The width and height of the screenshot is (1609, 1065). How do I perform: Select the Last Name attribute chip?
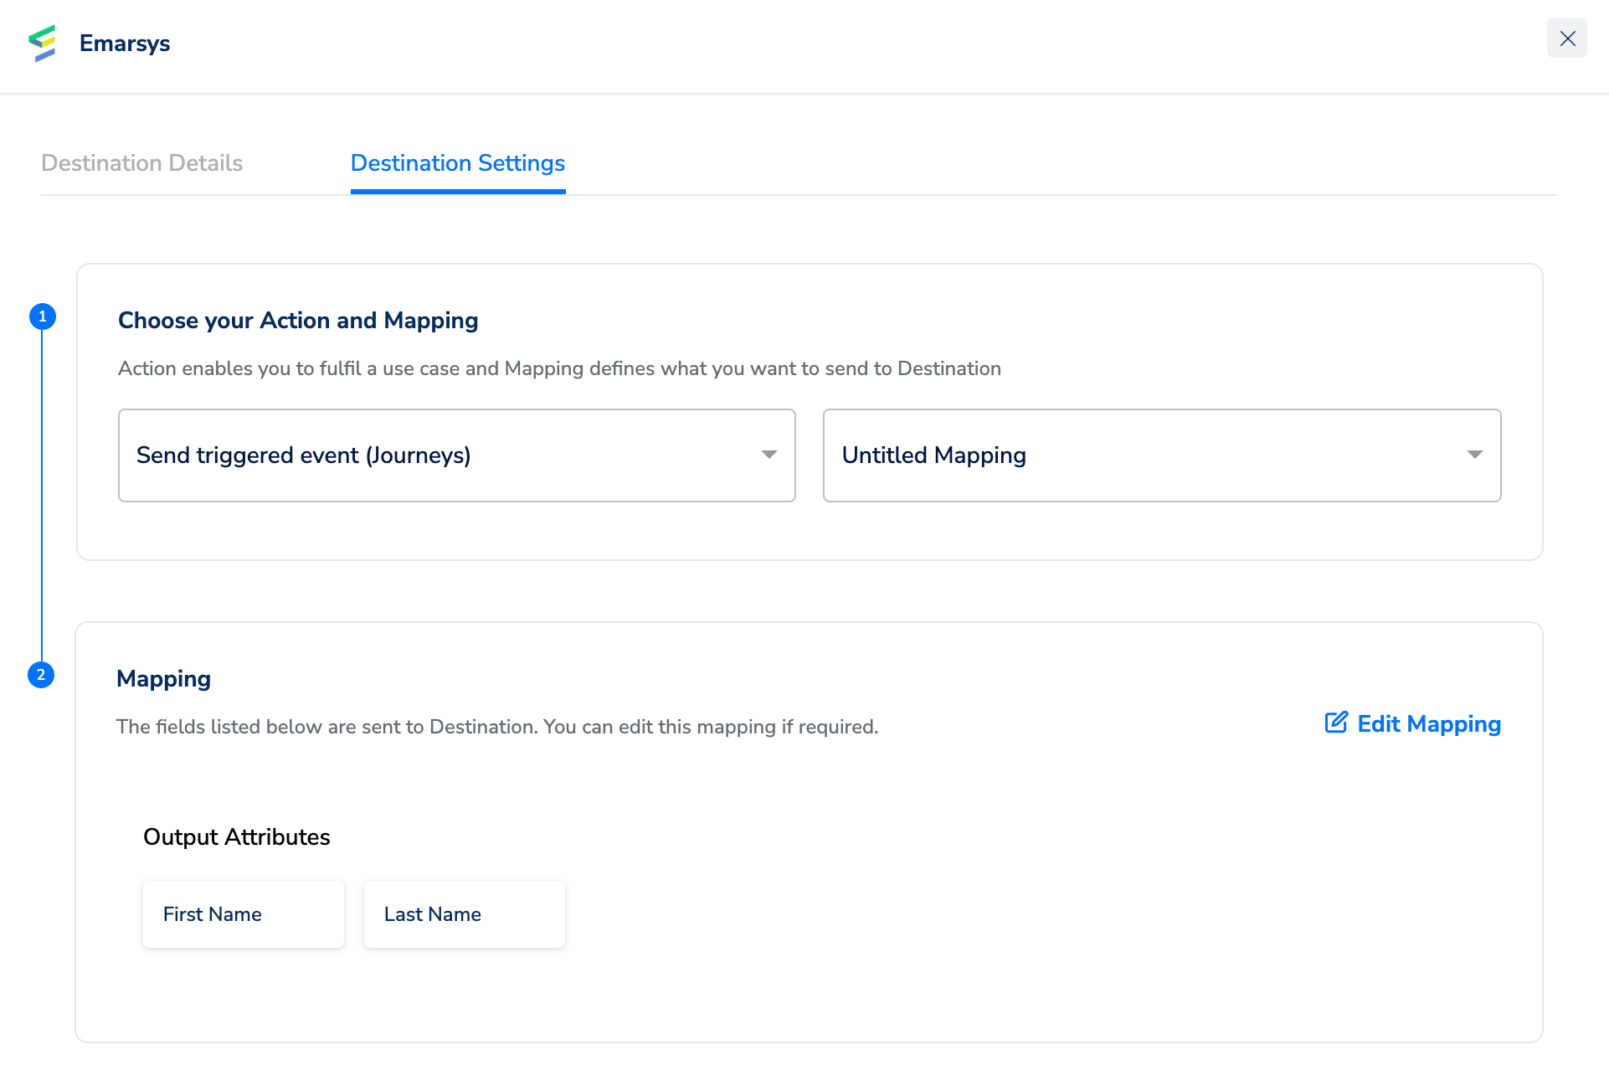click(464, 914)
